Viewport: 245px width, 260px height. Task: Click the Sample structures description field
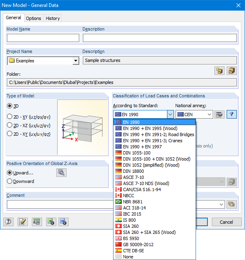[x=160, y=60]
